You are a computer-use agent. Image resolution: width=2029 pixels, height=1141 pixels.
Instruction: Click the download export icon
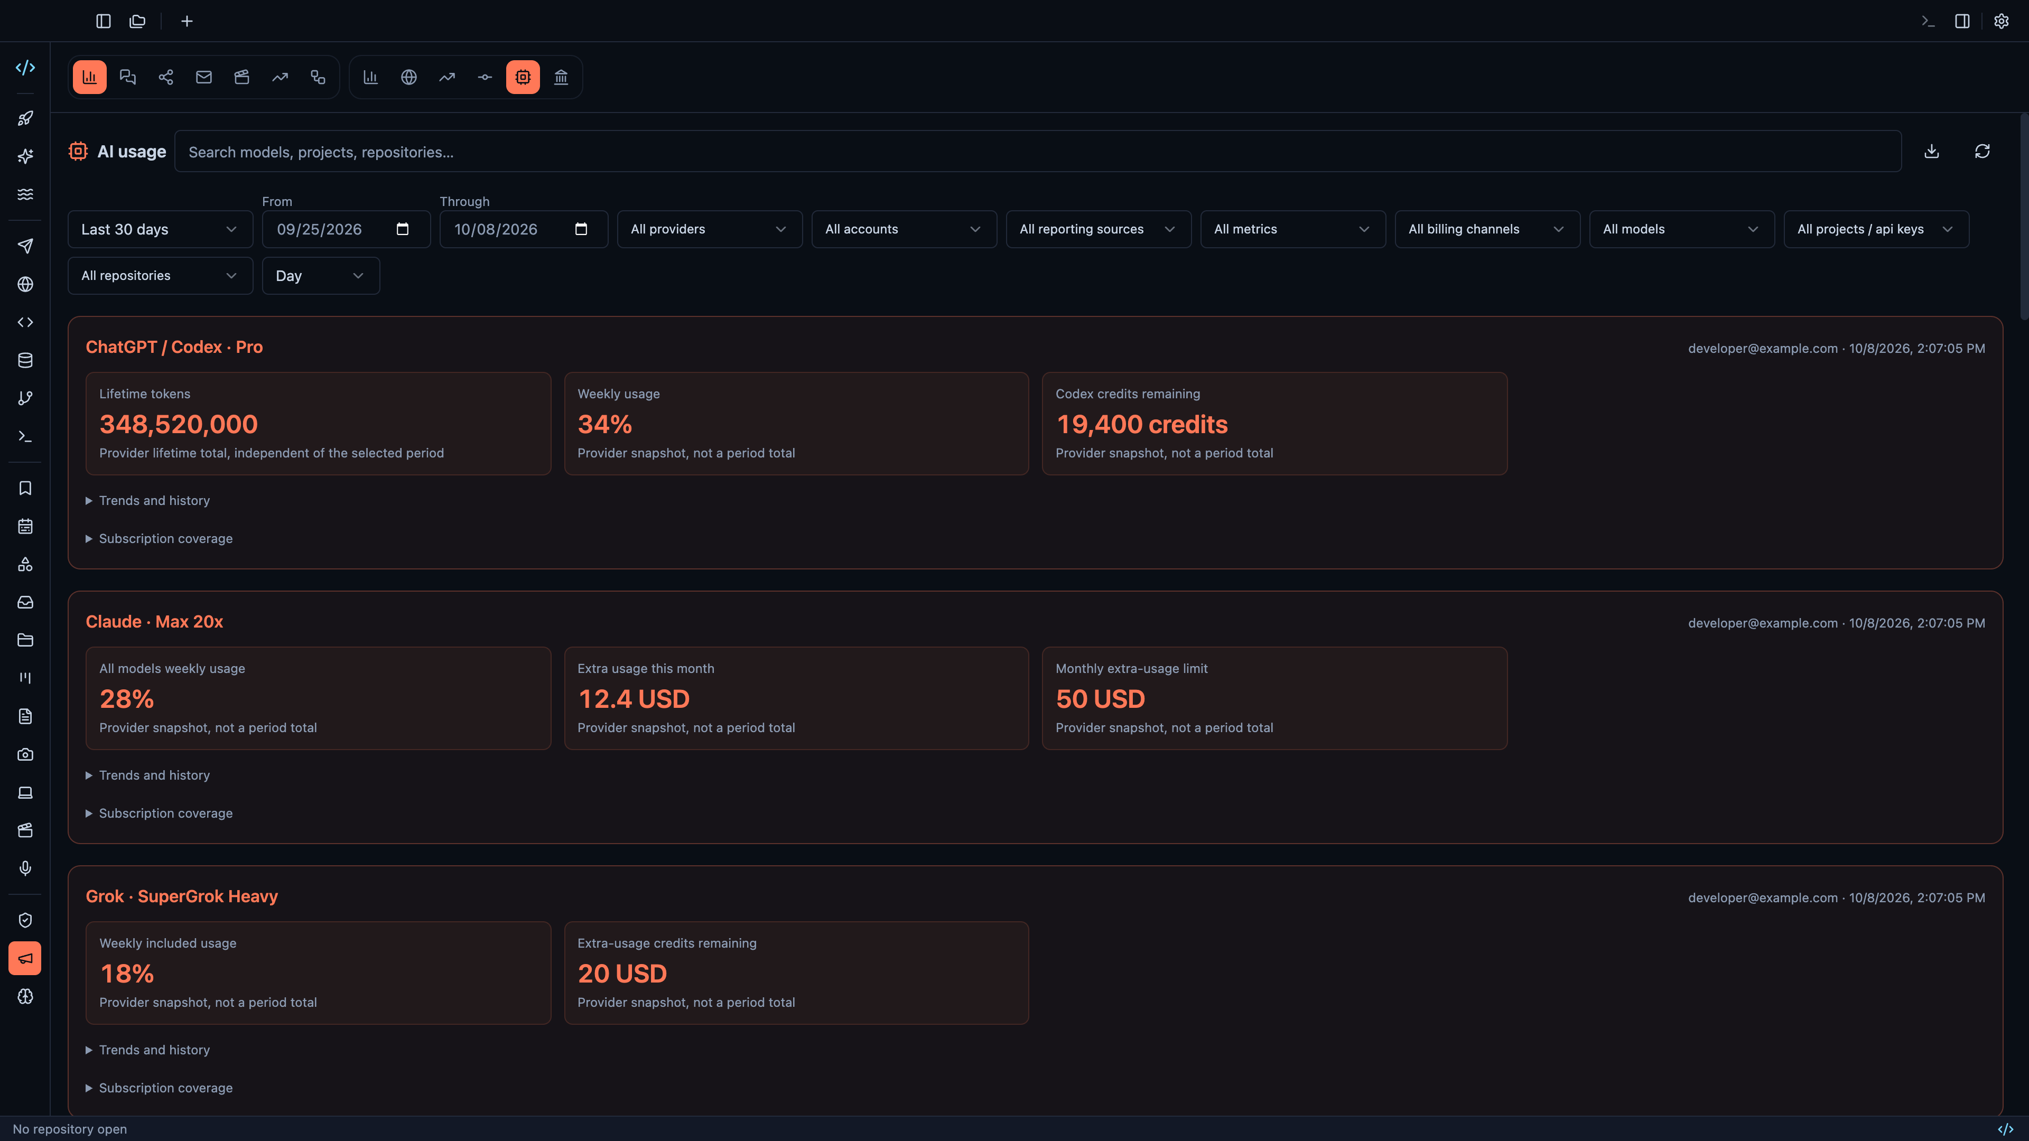tap(1931, 151)
